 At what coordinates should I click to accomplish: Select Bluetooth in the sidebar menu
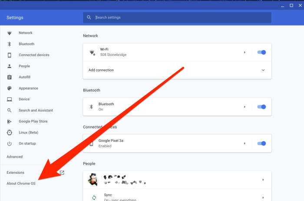[26, 44]
